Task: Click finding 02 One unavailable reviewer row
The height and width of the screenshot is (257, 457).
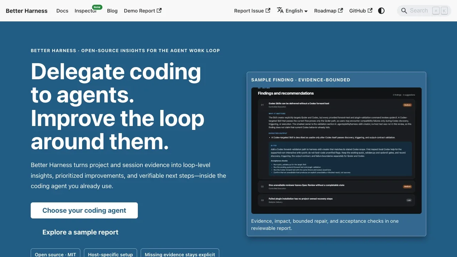Action: [336, 187]
